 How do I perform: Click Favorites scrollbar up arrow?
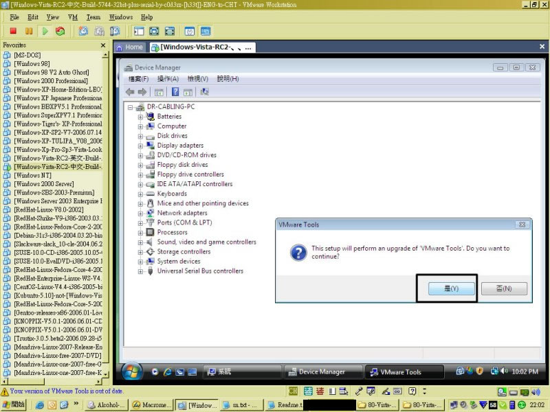(x=106, y=55)
